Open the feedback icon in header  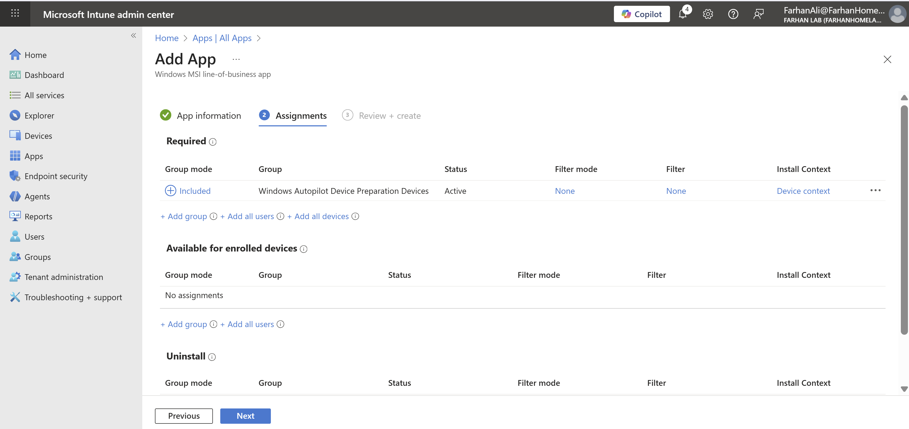758,14
